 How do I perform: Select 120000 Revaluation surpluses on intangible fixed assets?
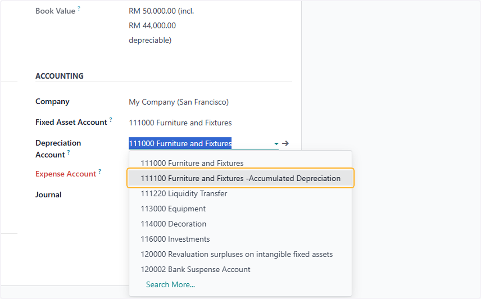click(240, 255)
